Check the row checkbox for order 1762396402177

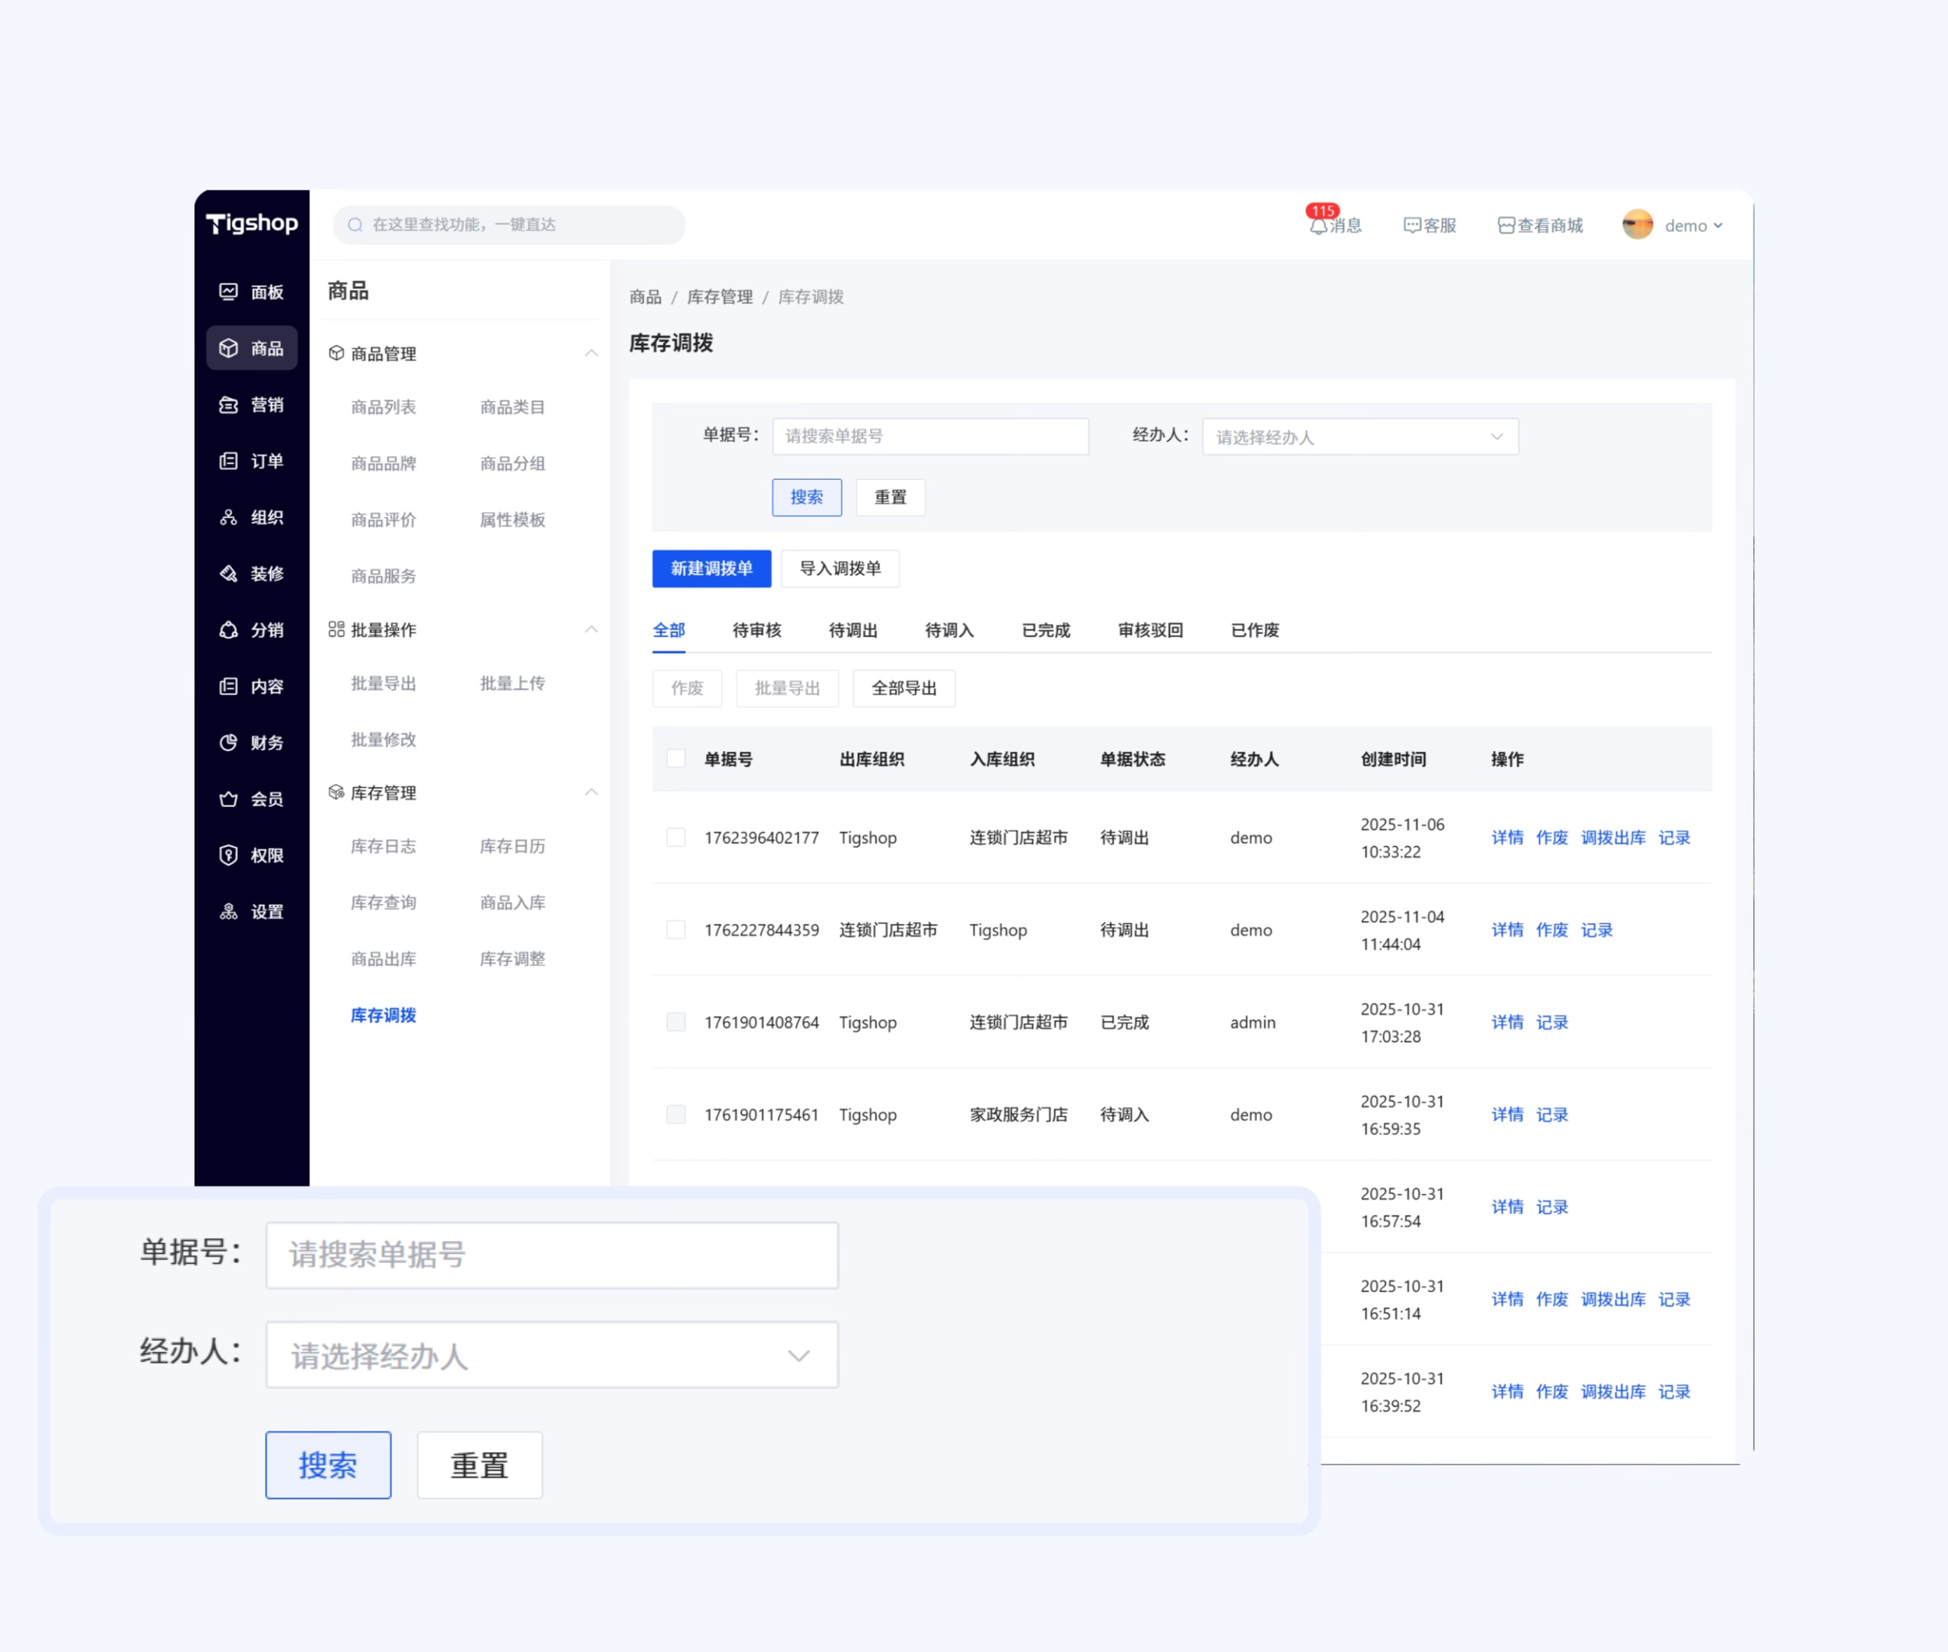pos(675,837)
